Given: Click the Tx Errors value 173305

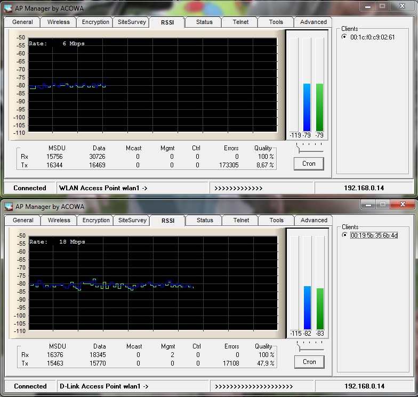Looking at the screenshot, I should [x=229, y=165].
